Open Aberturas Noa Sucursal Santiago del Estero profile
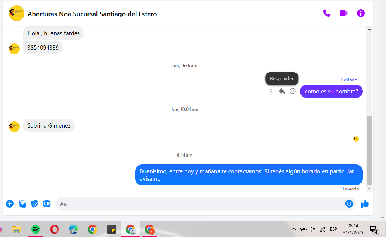Viewport: 386px width, 237px height. point(92,14)
